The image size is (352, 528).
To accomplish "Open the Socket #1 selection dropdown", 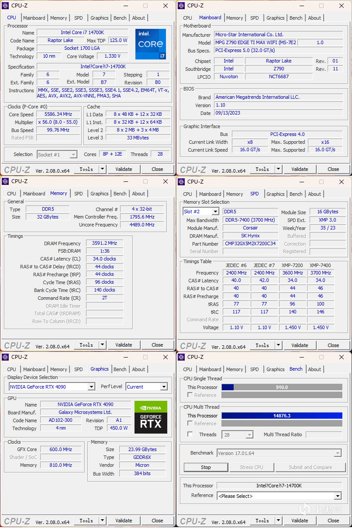I will pos(73,154).
